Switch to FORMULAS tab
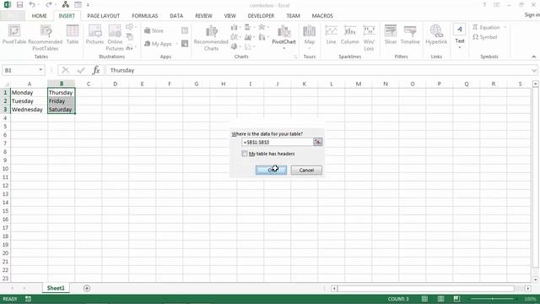 click(144, 16)
